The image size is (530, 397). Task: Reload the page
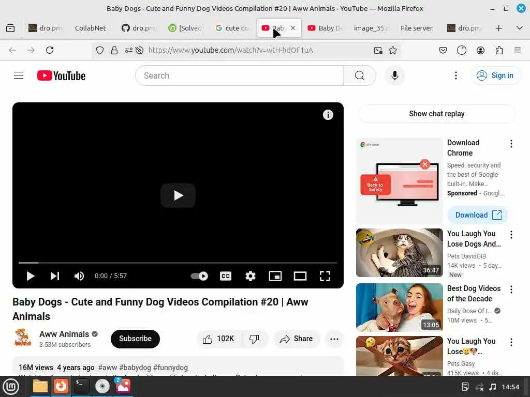tap(50, 50)
